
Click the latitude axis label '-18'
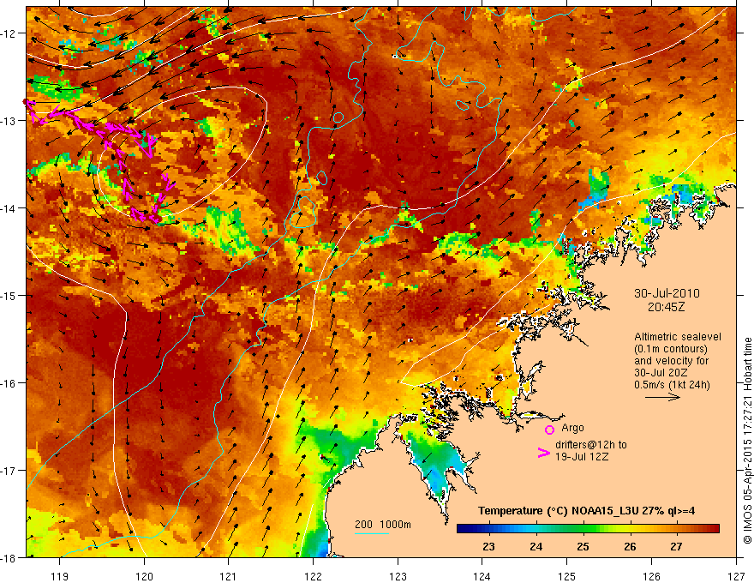[9, 557]
